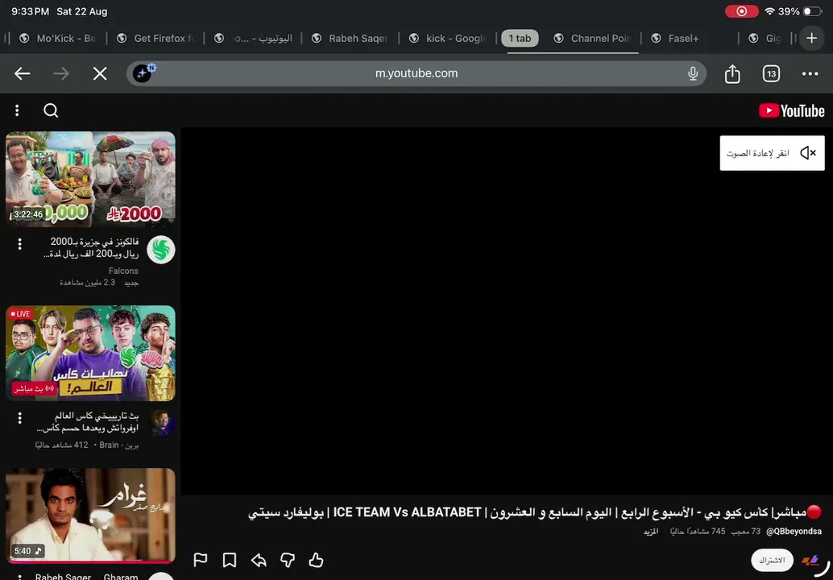The height and width of the screenshot is (580, 833).
Task: Switch to Mo'Kick tab
Action: 57,38
